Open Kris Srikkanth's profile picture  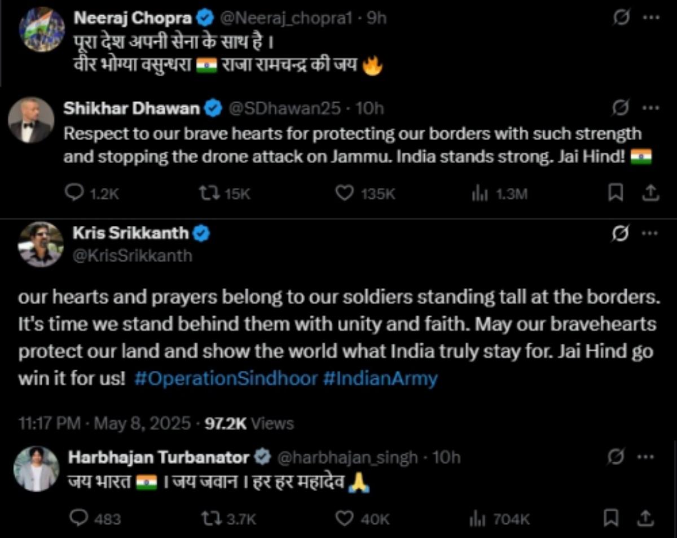pyautogui.click(x=41, y=244)
